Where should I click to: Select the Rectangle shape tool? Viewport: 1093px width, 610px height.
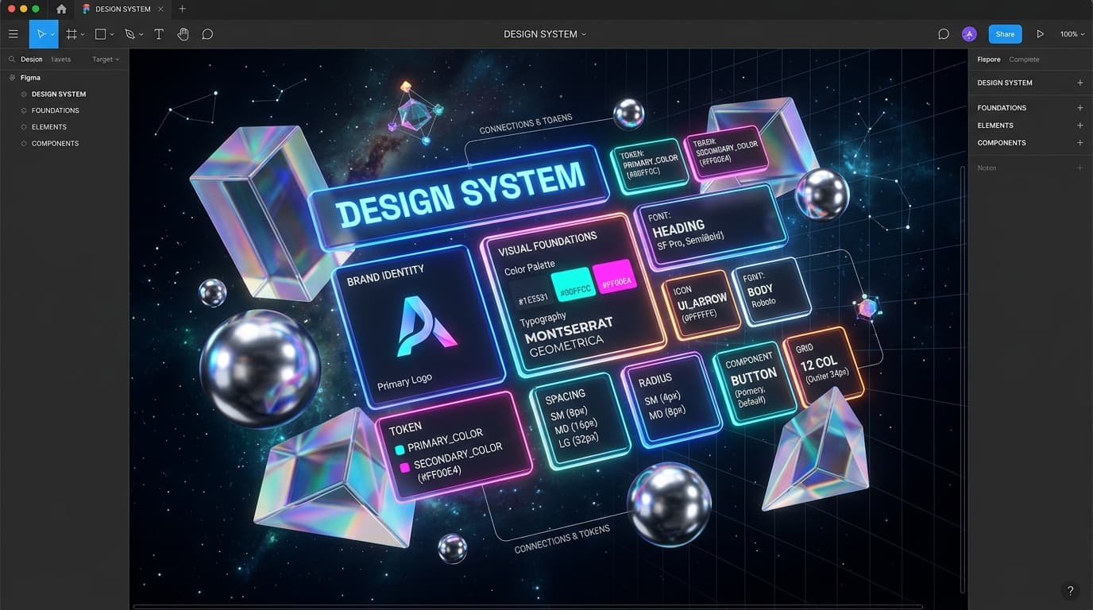click(x=101, y=34)
